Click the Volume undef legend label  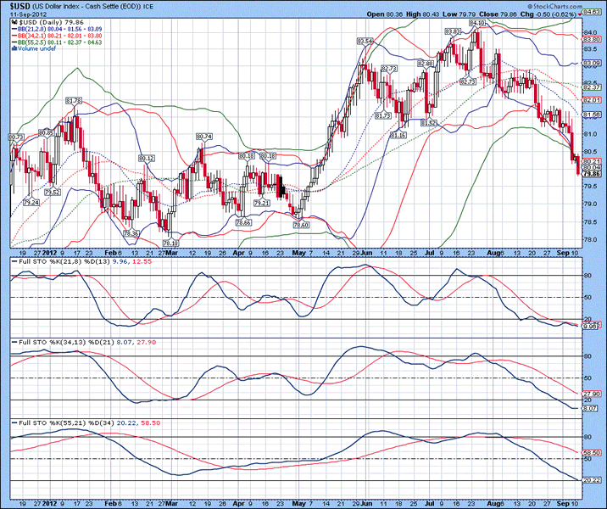[32, 48]
